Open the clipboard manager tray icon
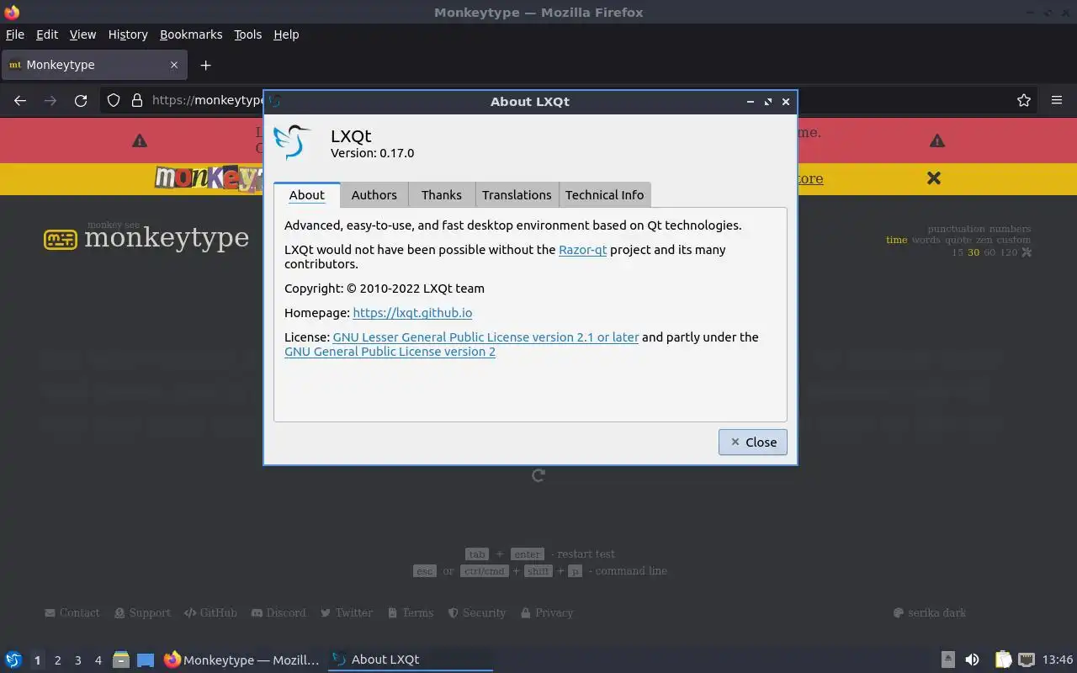Screen dimensions: 1077x673 (1003, 660)
